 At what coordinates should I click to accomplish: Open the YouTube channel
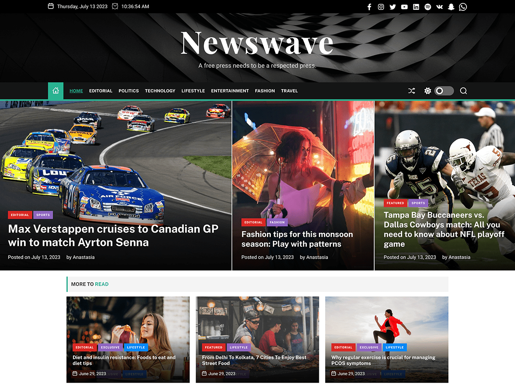pos(404,6)
